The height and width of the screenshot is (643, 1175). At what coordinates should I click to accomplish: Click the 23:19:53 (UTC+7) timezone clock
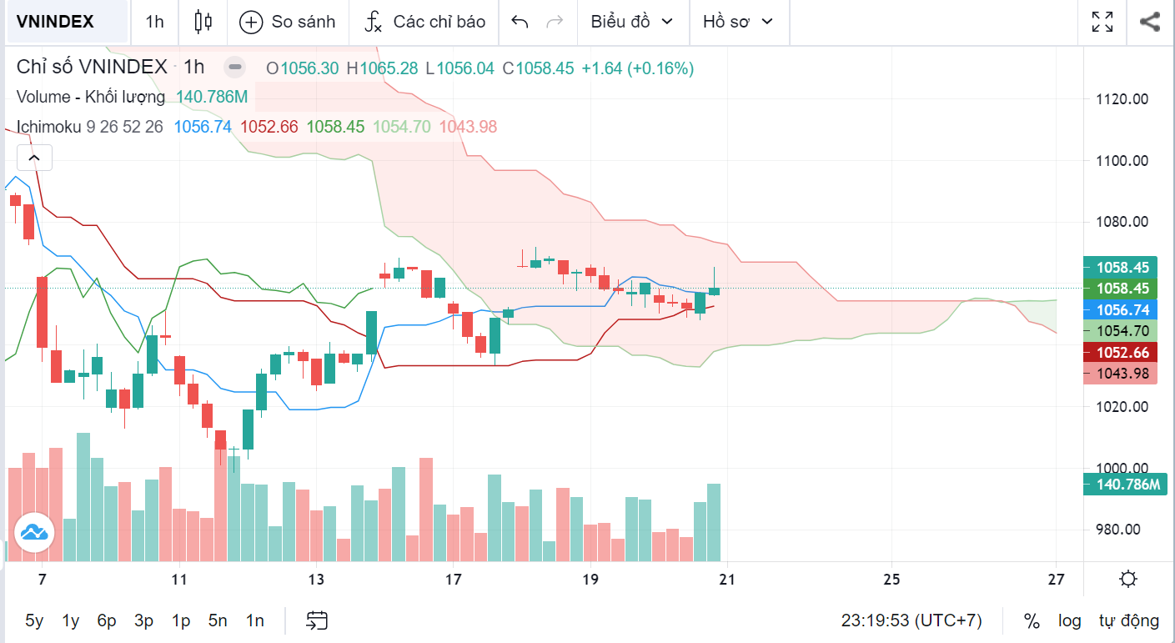(911, 620)
